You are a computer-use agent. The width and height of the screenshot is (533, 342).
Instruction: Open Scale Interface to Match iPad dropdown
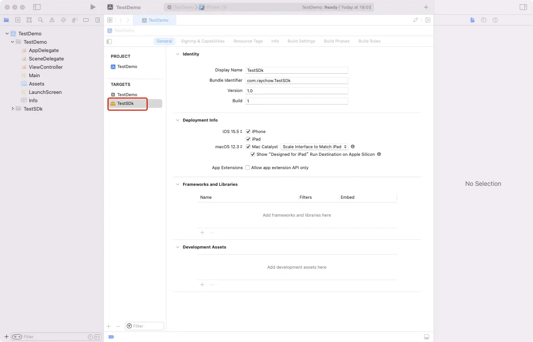click(x=314, y=147)
